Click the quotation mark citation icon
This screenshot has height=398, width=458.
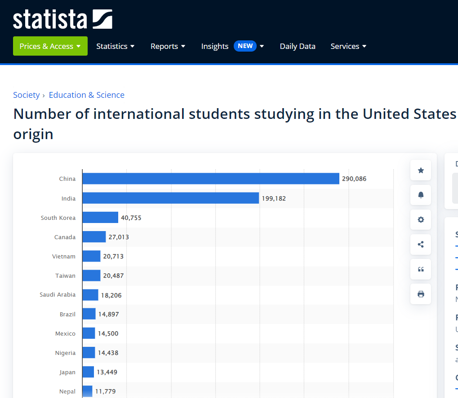(x=421, y=269)
